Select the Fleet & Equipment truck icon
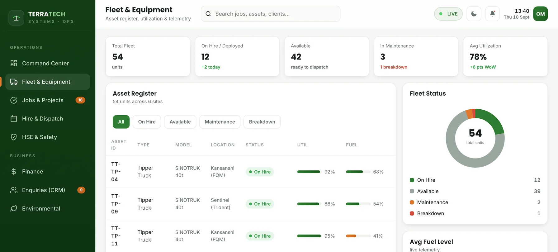 pyautogui.click(x=14, y=82)
